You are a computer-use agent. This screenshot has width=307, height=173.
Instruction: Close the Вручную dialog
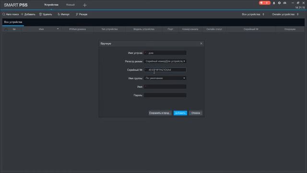[201, 44]
